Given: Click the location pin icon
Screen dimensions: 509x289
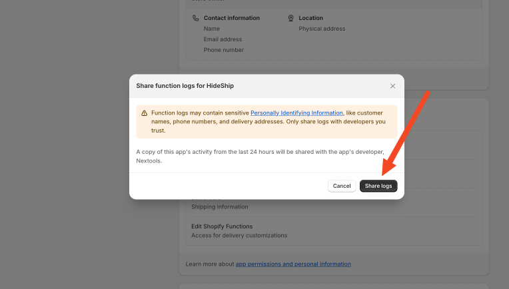Looking at the screenshot, I should [x=290, y=18].
